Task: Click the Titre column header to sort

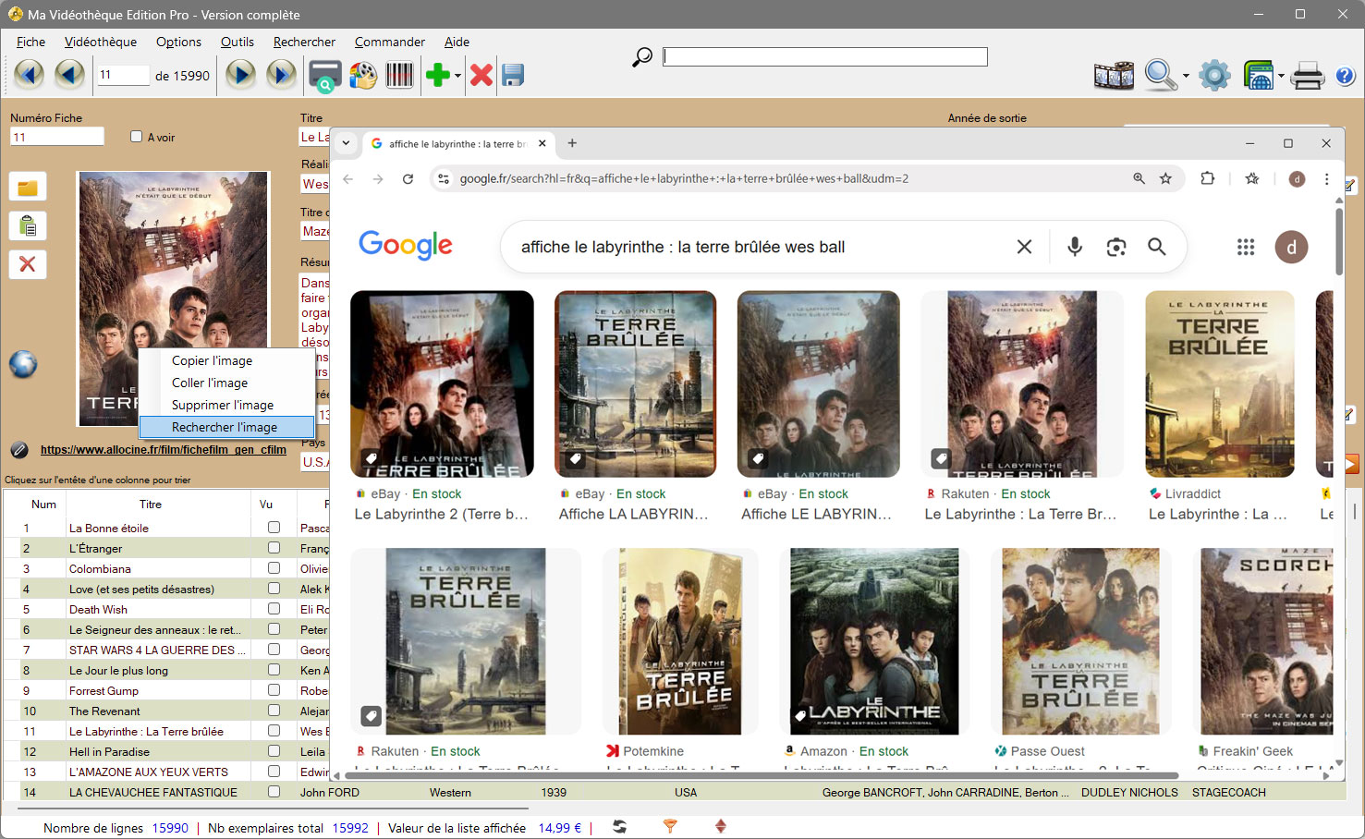Action: coord(150,505)
